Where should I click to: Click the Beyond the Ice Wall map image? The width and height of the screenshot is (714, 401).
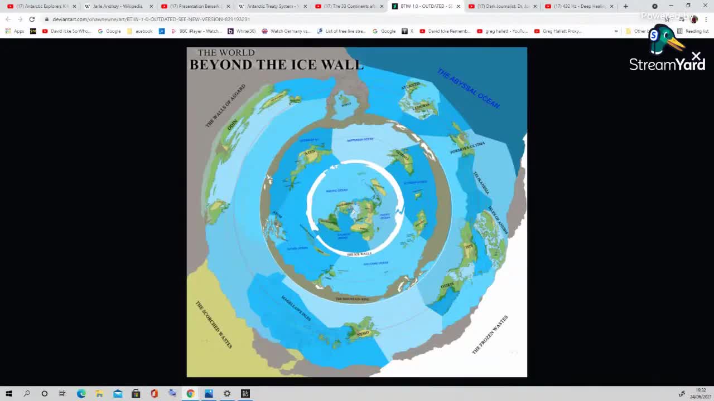(x=357, y=212)
